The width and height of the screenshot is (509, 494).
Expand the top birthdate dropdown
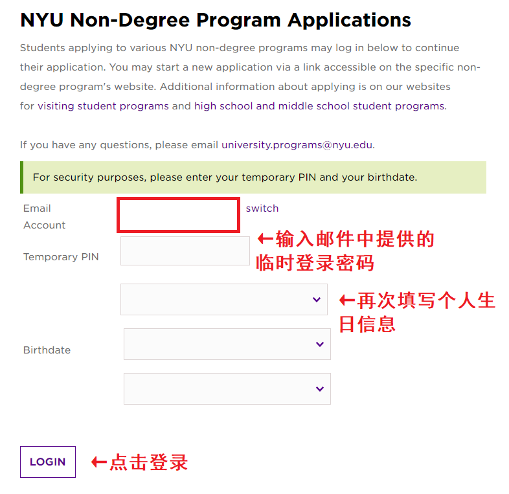223,299
